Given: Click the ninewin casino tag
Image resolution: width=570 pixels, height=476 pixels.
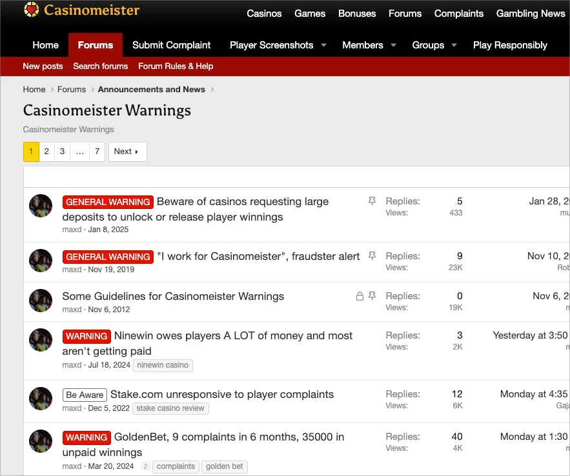Looking at the screenshot, I should [x=163, y=365].
